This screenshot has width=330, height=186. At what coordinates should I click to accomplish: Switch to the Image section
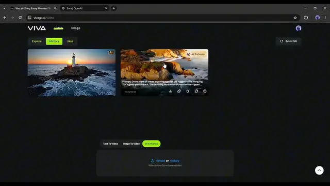tap(76, 28)
